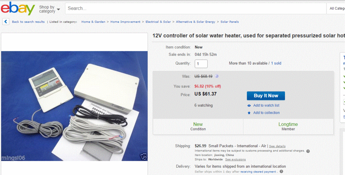Viewport: 345px width, 175px height.
Task: Click the enlarge icon on product photo
Action: coord(144,157)
